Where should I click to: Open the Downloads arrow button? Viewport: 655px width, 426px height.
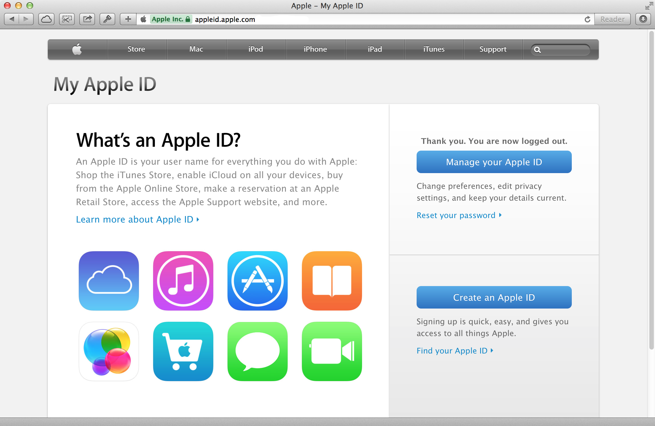pos(643,19)
